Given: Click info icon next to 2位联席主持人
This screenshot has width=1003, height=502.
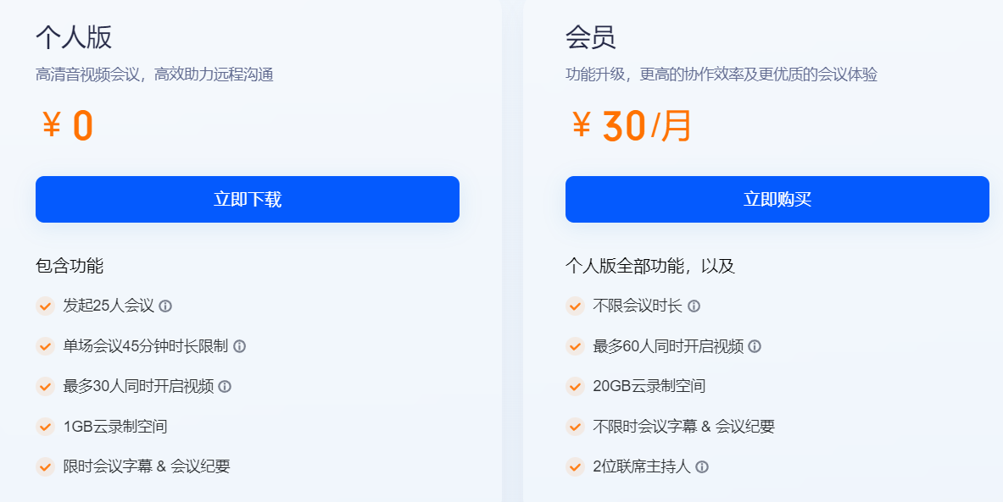Looking at the screenshot, I should [702, 466].
